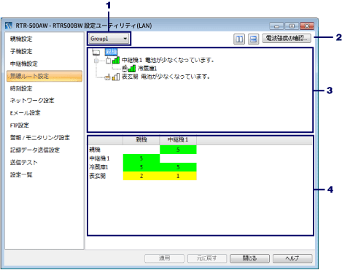
Task: Open Eメール設定 in the sidebar
Action: [x=26, y=113]
